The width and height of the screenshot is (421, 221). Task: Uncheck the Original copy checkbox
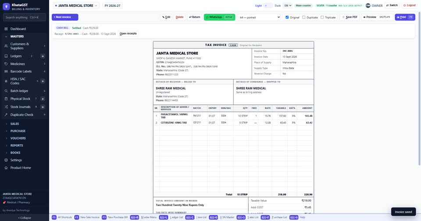pos(287,17)
